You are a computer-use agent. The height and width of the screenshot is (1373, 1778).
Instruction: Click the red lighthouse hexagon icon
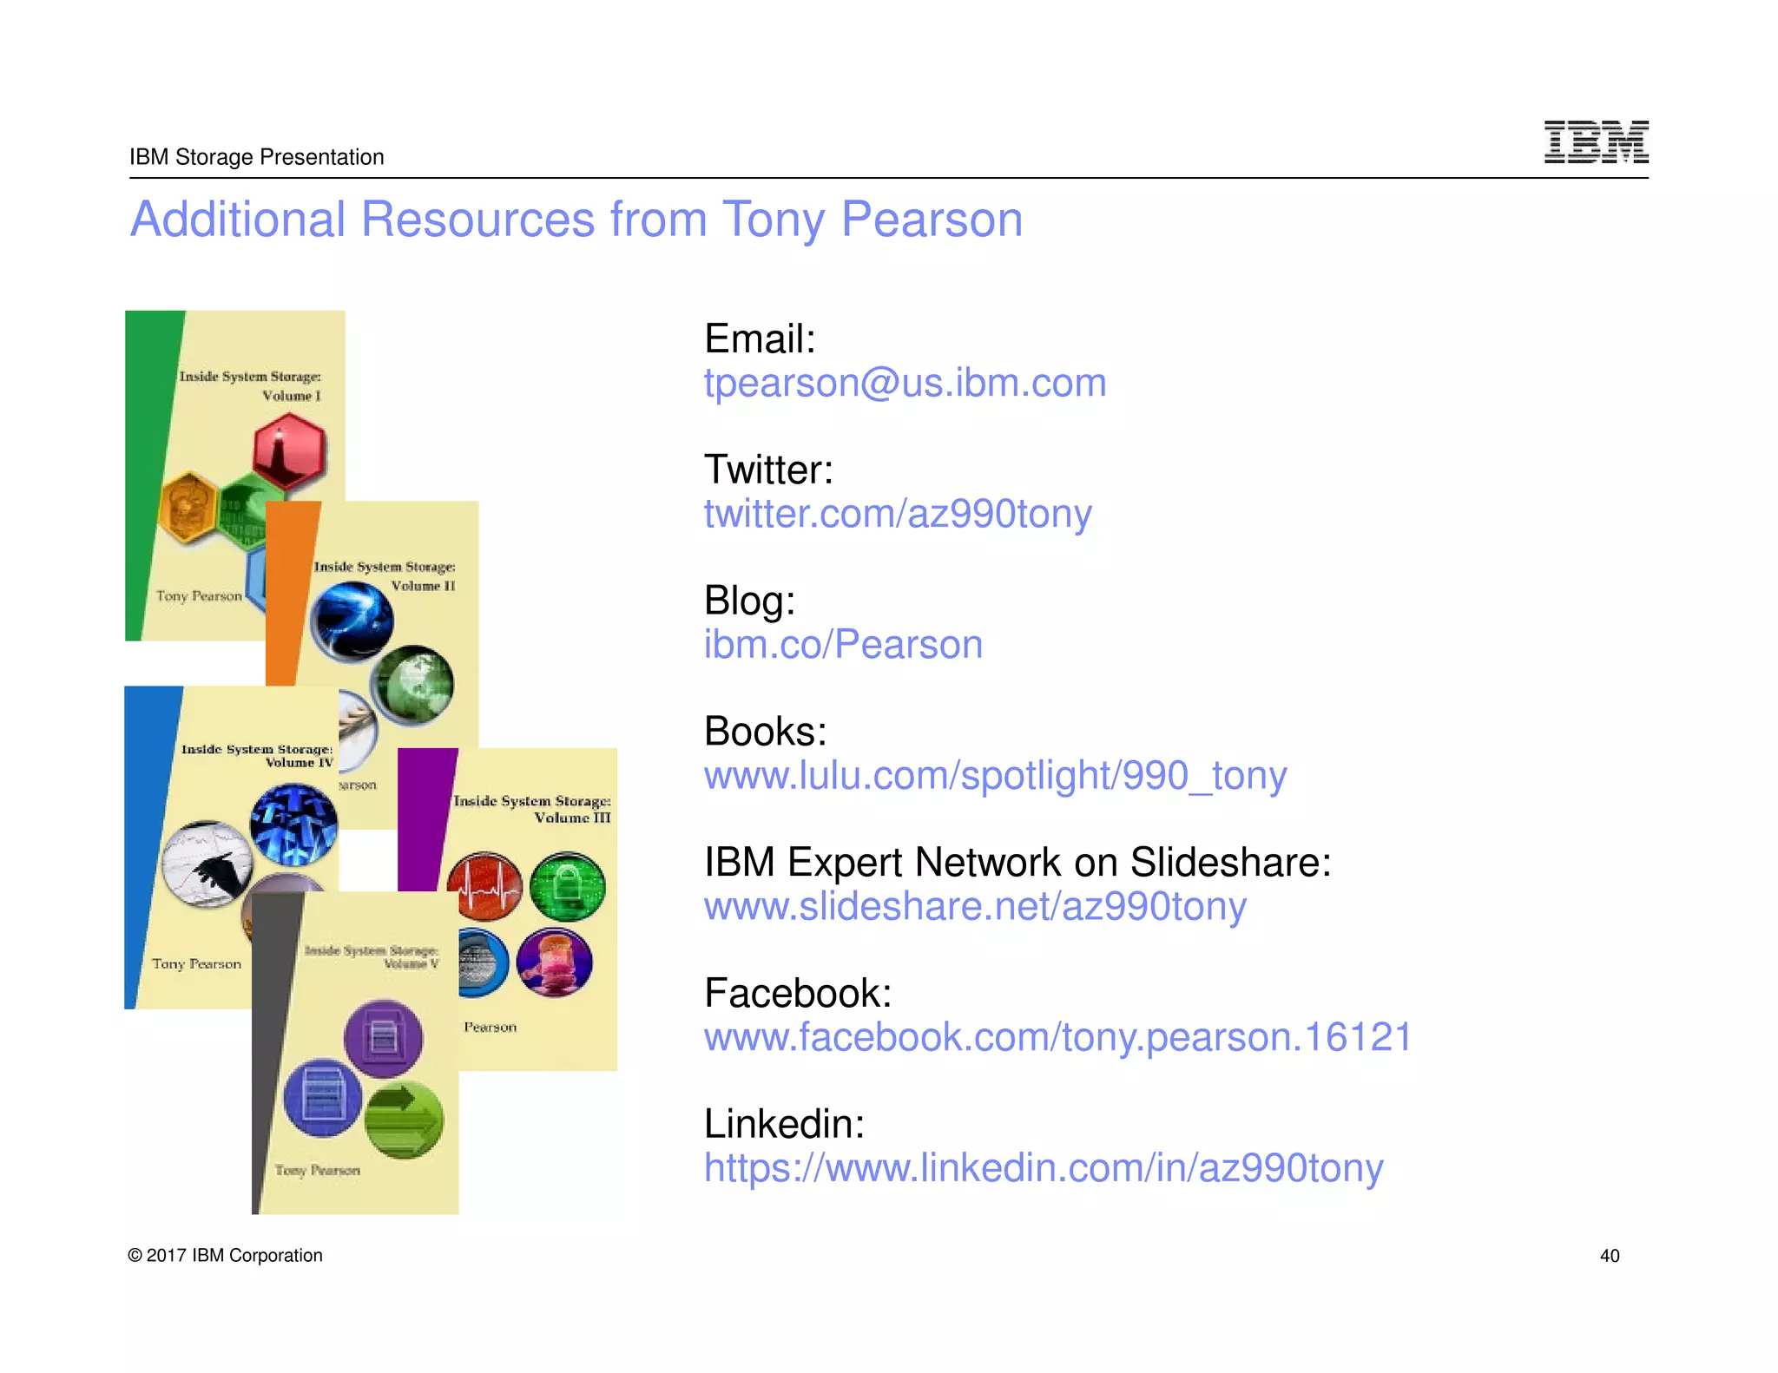coord(289,450)
